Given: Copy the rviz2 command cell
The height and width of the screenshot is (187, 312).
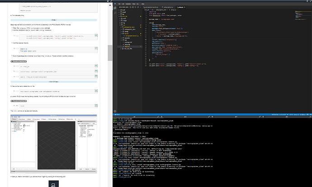Looking at the screenshot, I should pos(96,105).
